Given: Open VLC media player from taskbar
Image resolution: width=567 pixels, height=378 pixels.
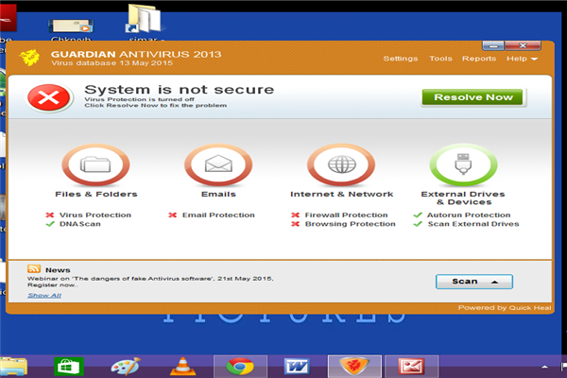Looking at the screenshot, I should tap(182, 367).
